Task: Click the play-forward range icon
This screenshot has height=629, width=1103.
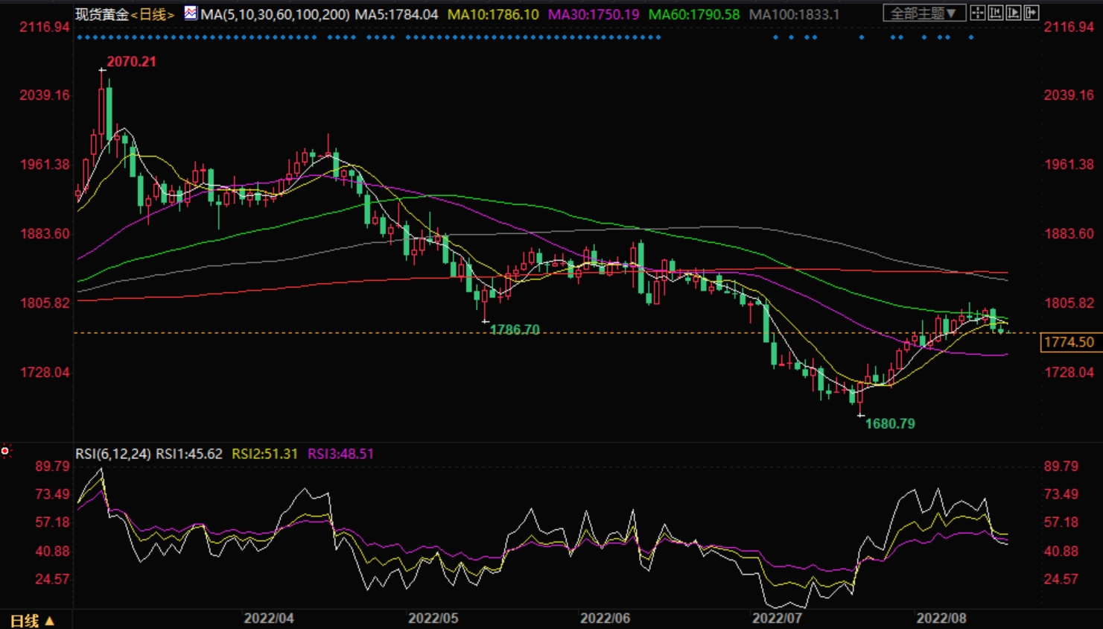Action: 1014,13
